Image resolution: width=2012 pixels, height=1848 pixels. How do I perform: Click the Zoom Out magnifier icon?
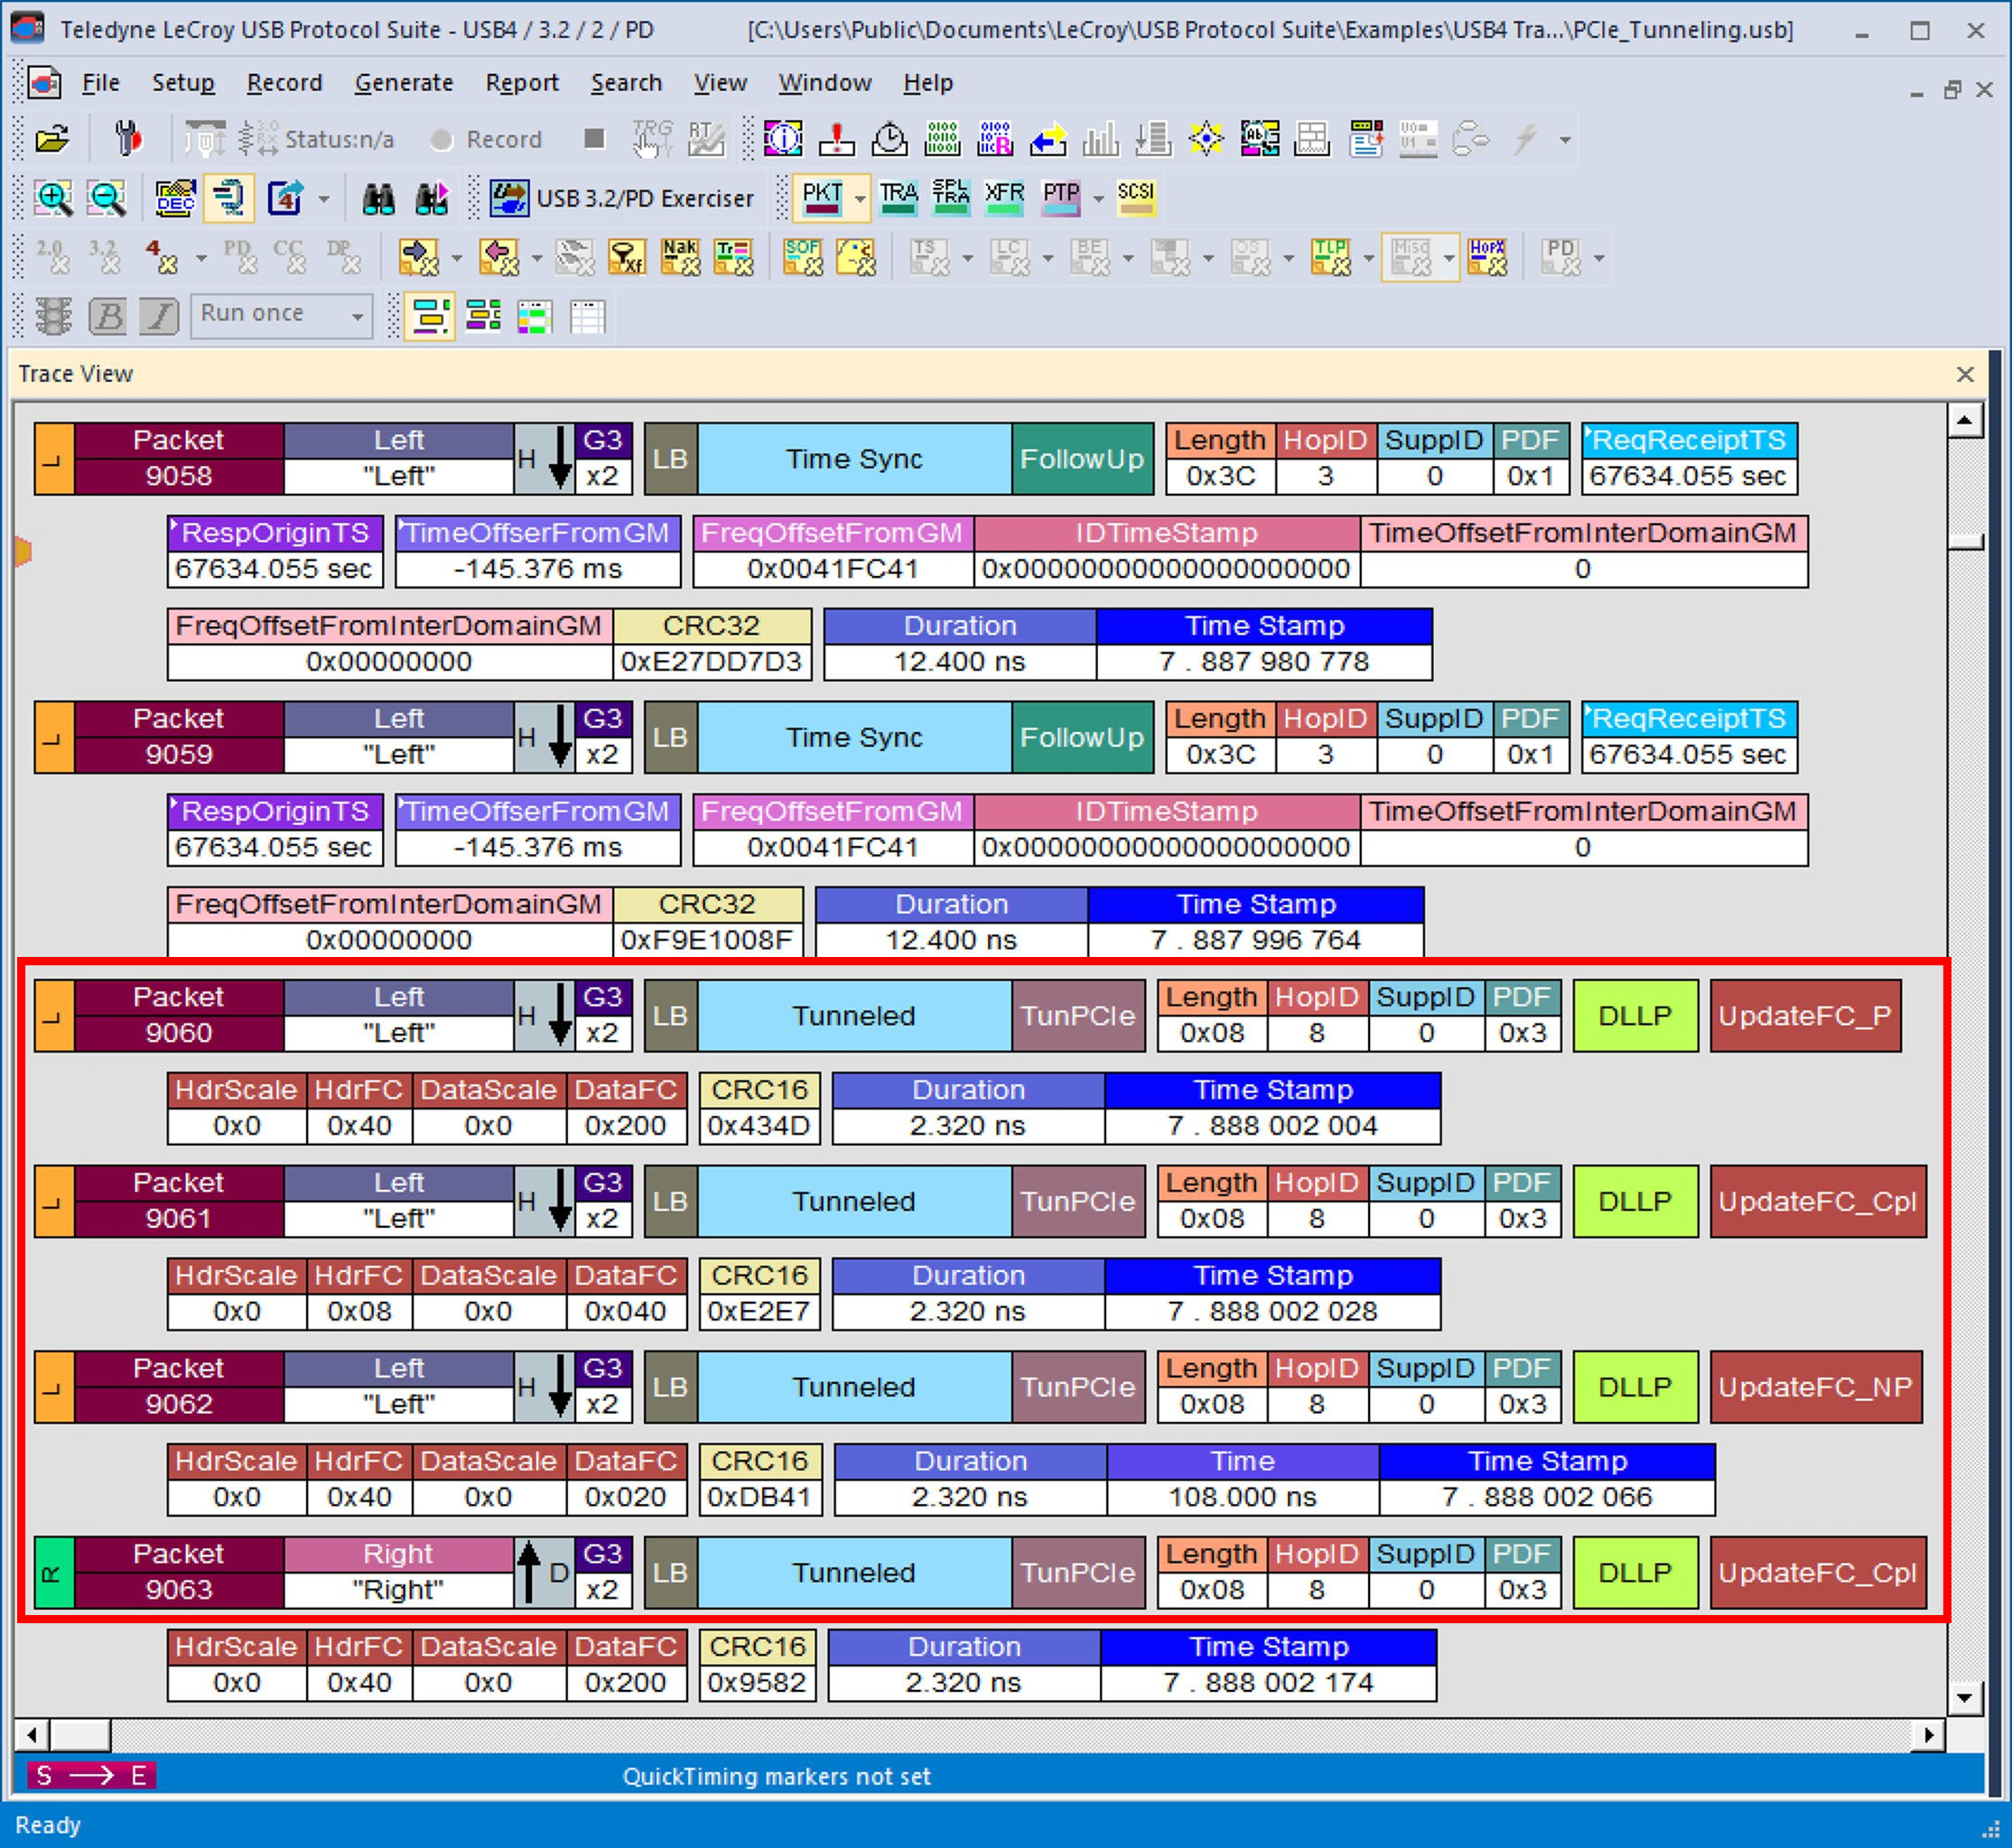106,198
